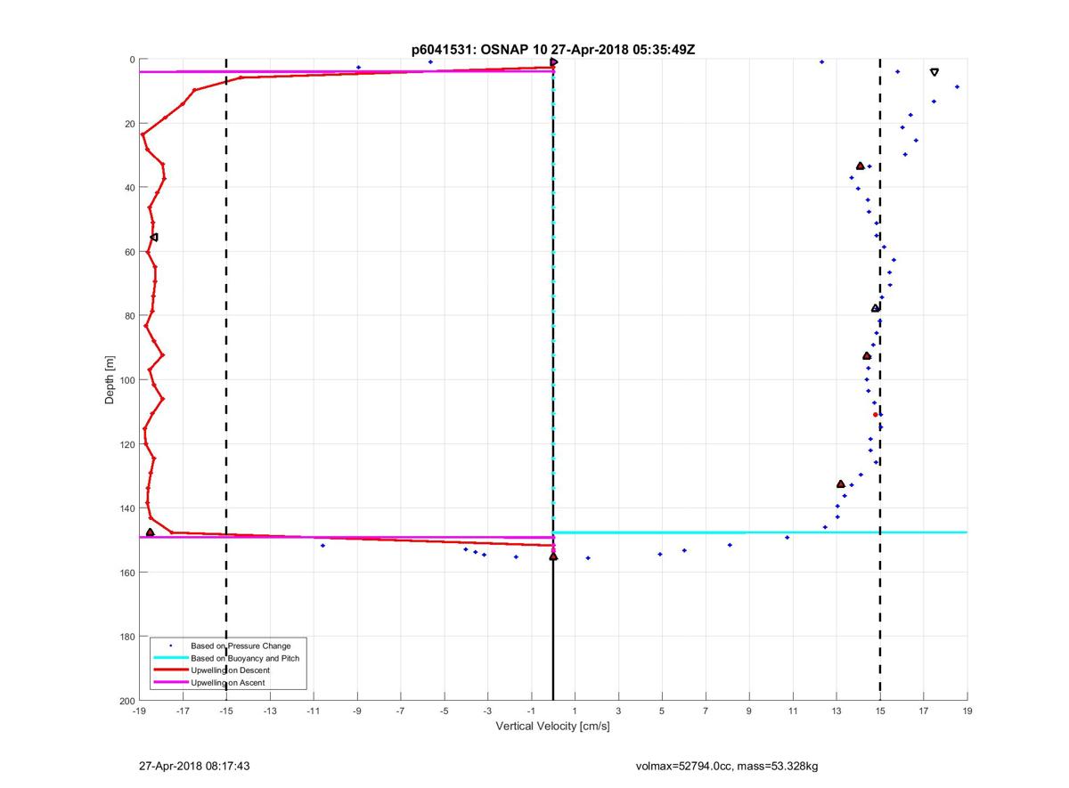Viewport: 1069px width, 788px height.
Task: Click the y-axis tick label '160'
Action: pyautogui.click(x=126, y=573)
